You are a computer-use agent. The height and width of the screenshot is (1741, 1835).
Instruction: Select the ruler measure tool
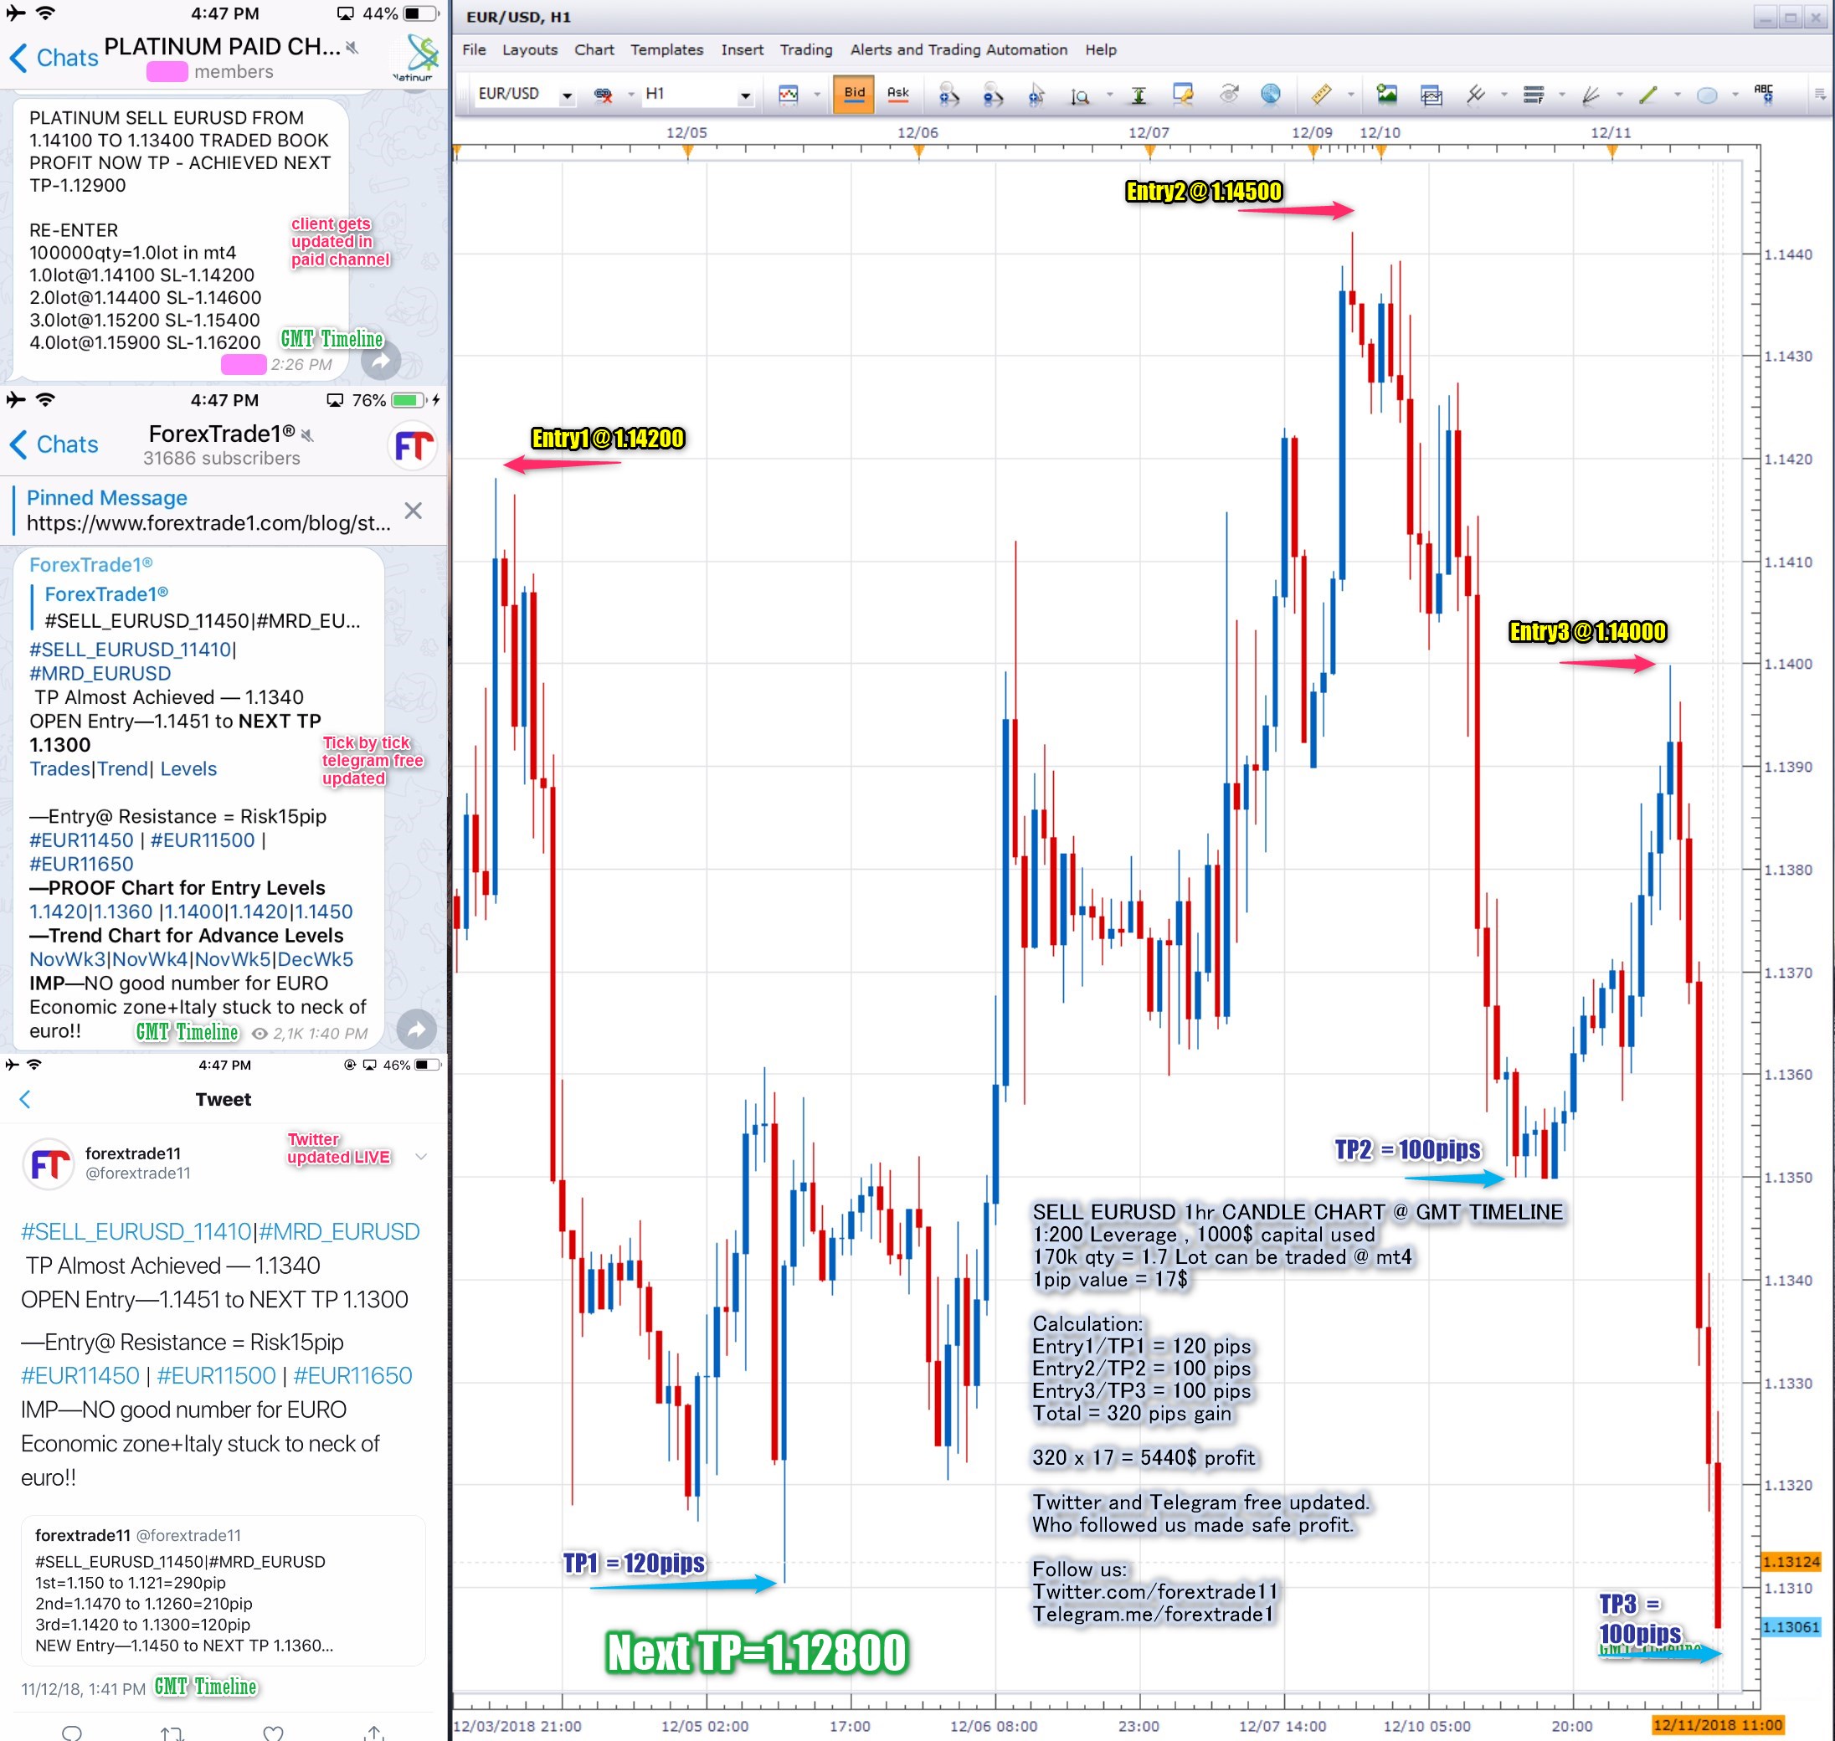click(x=1321, y=95)
